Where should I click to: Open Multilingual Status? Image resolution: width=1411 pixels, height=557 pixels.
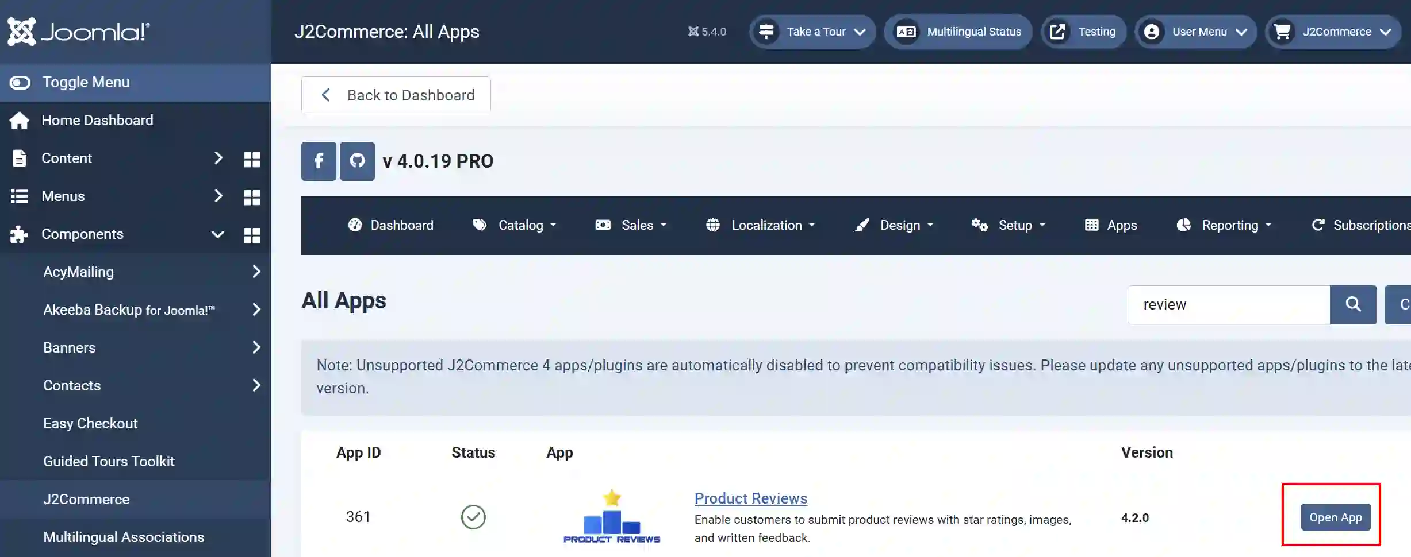(x=958, y=32)
